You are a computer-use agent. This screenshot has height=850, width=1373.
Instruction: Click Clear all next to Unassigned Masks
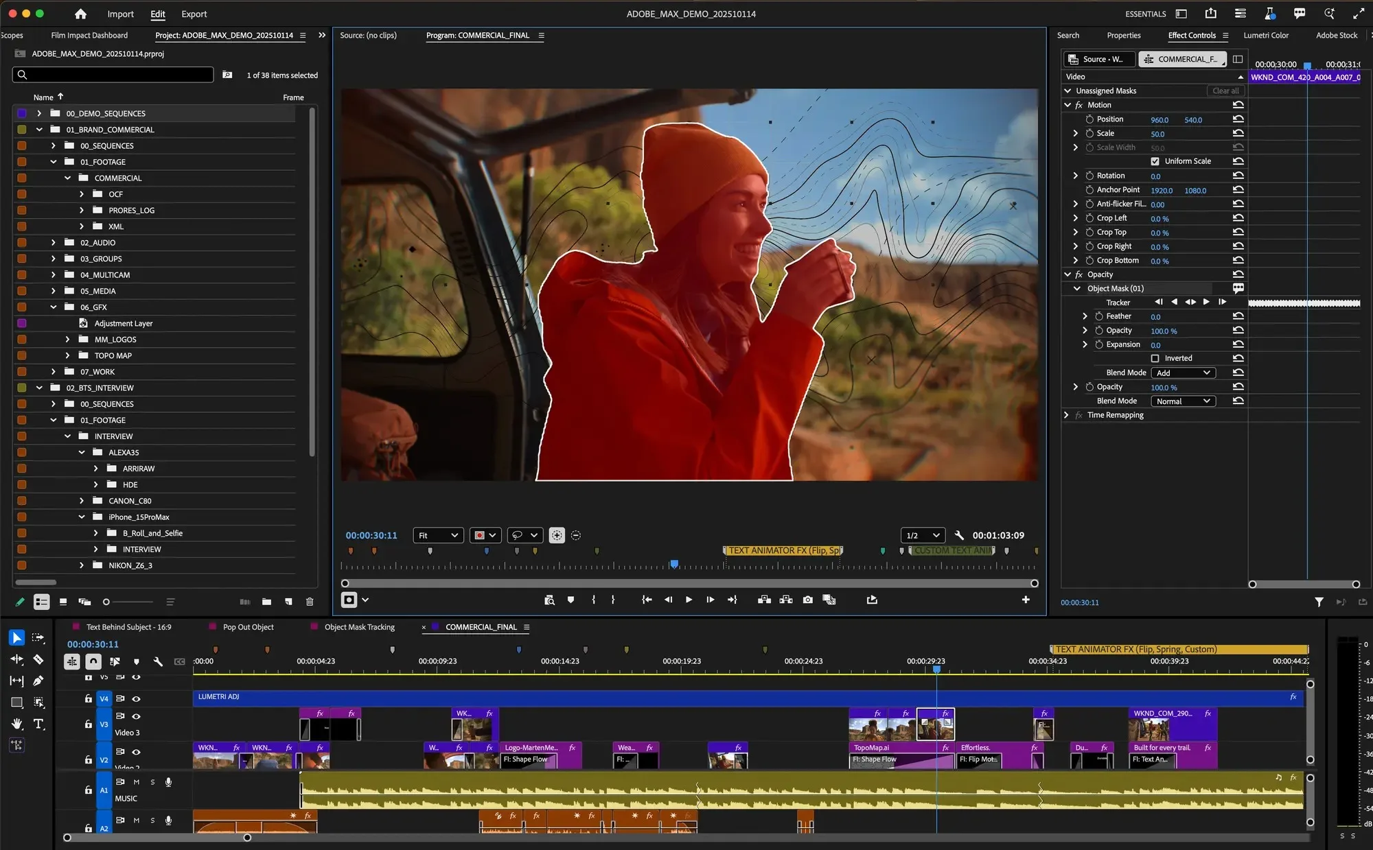click(x=1225, y=91)
